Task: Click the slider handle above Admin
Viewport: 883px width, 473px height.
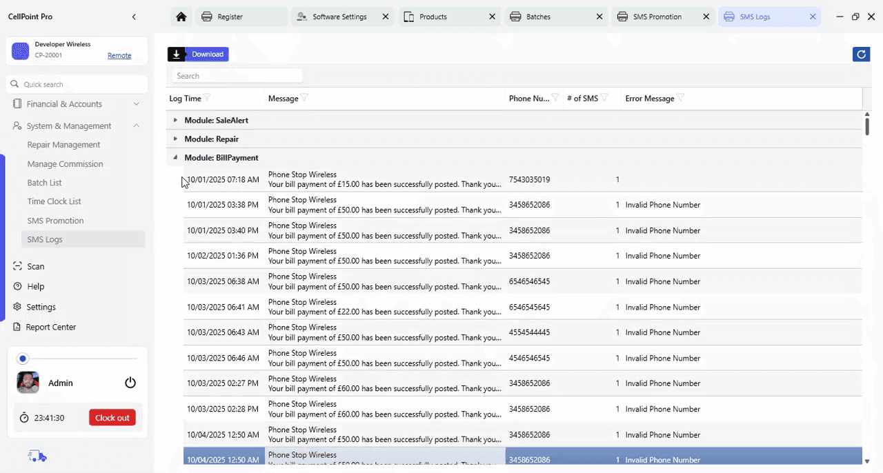Action: [23, 359]
